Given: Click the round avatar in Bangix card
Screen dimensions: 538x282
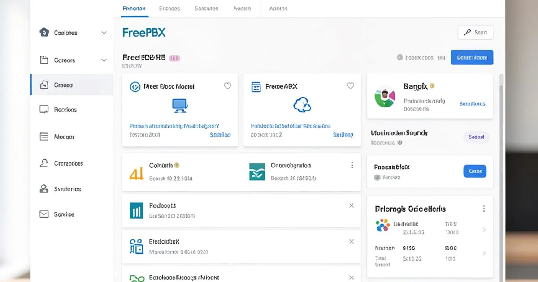Looking at the screenshot, I should pyautogui.click(x=385, y=96).
